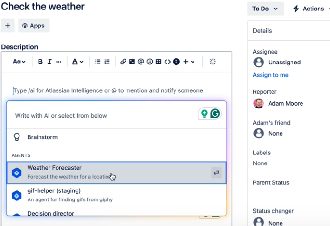
Task: Insert a bullet list
Action: pyautogui.click(x=97, y=62)
